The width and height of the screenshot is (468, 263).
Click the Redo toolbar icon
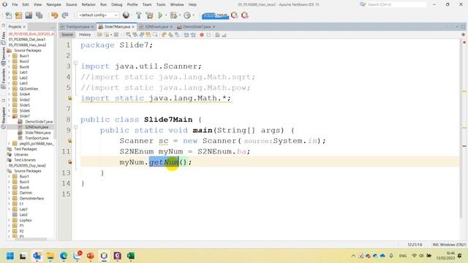[65, 15]
